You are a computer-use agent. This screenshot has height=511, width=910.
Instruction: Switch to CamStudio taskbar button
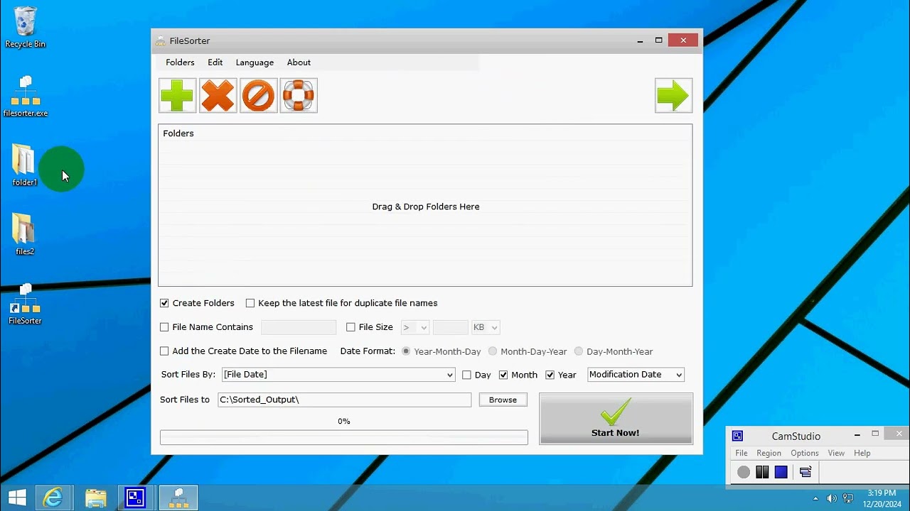pos(135,498)
